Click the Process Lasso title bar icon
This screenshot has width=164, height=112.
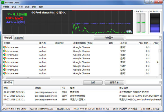(x=3, y=3)
